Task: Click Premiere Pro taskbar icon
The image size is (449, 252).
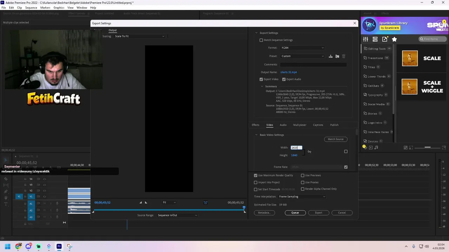Action: click(x=59, y=246)
